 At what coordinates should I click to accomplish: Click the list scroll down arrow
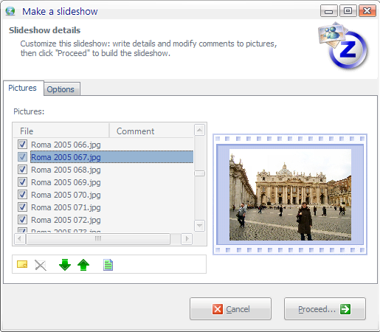point(199,226)
